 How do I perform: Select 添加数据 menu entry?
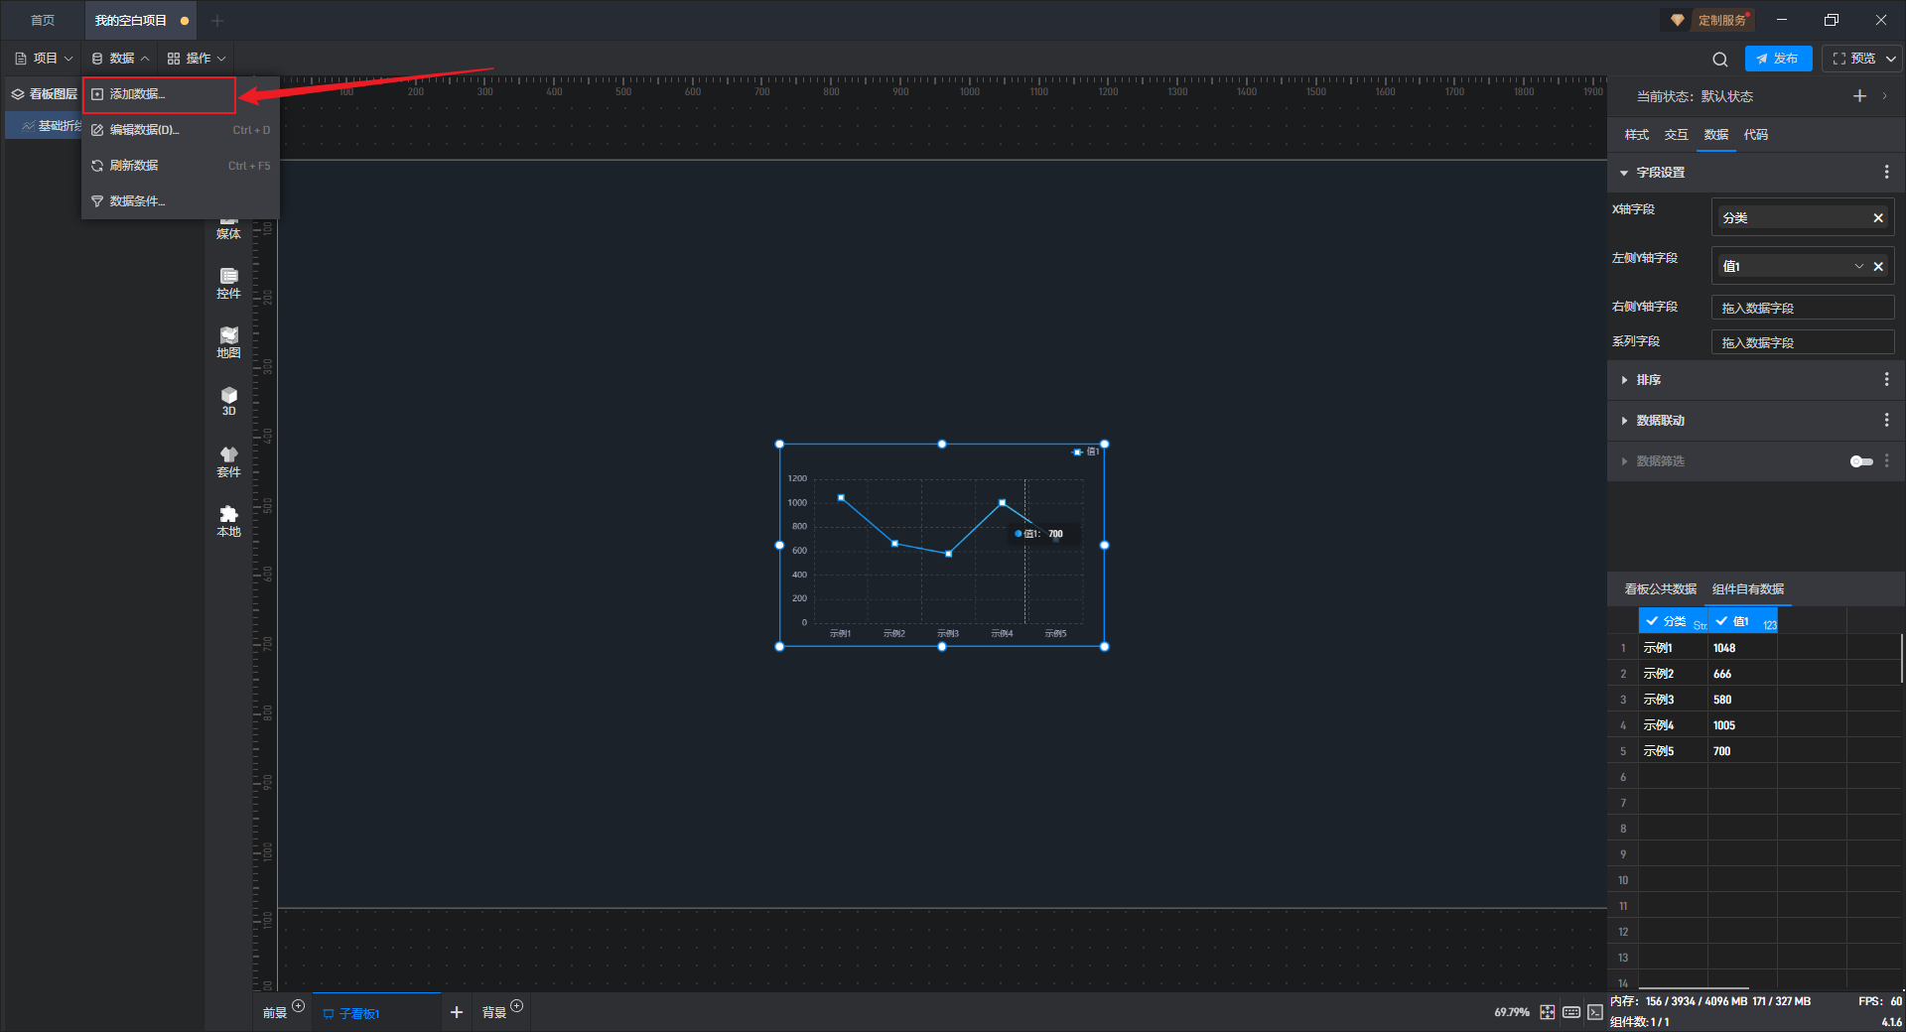click(x=160, y=94)
